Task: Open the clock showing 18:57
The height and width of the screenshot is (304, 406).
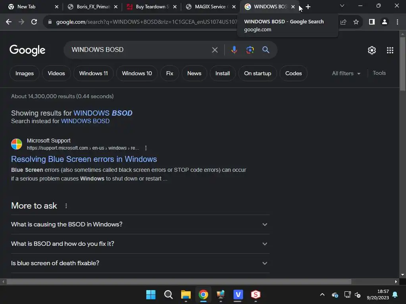Action: point(378,294)
